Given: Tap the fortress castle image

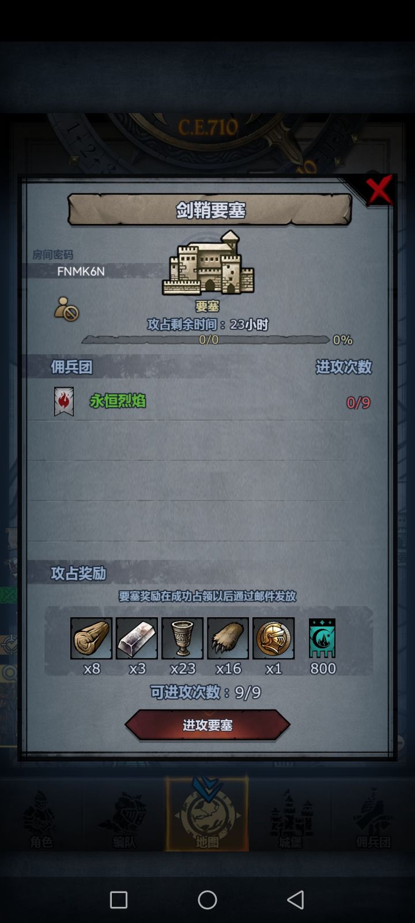Looking at the screenshot, I should point(209,263).
